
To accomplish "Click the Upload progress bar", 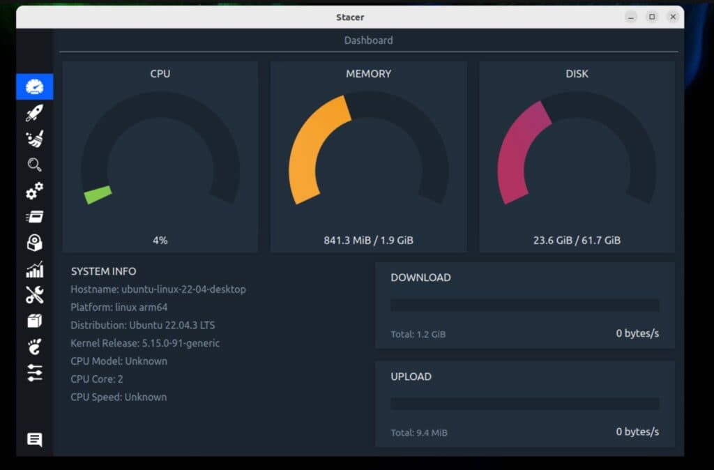I will (525, 404).
